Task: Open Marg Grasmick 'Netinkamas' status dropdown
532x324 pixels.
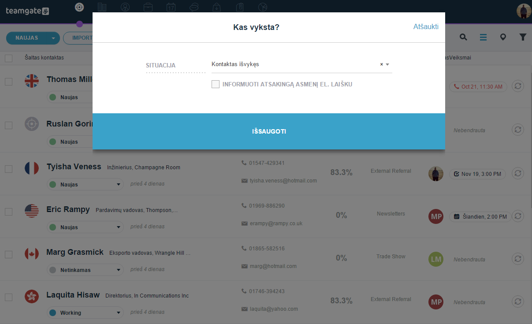Action: click(85, 270)
